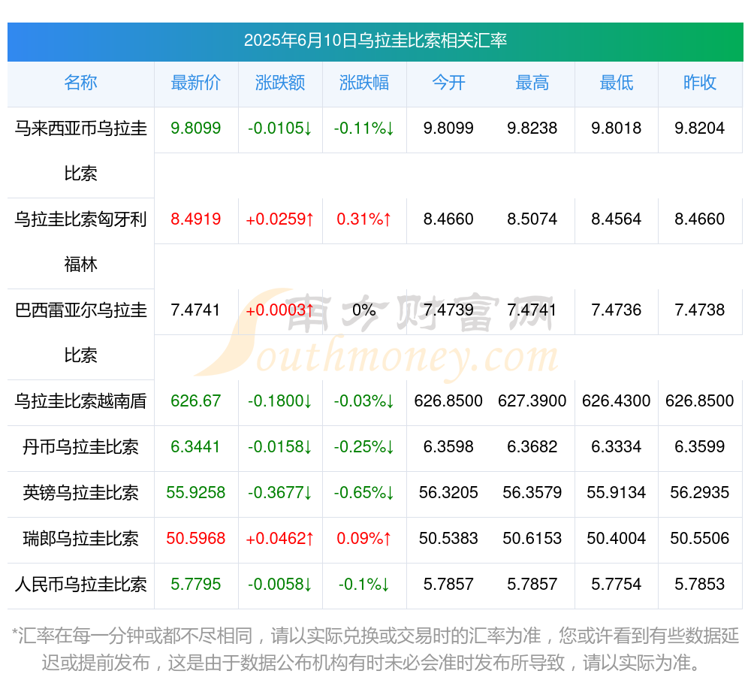
Task: Click latest price 9.8099 in green
Action: click(x=196, y=128)
